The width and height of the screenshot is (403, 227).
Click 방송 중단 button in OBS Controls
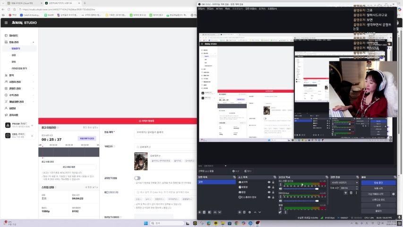[378, 183]
